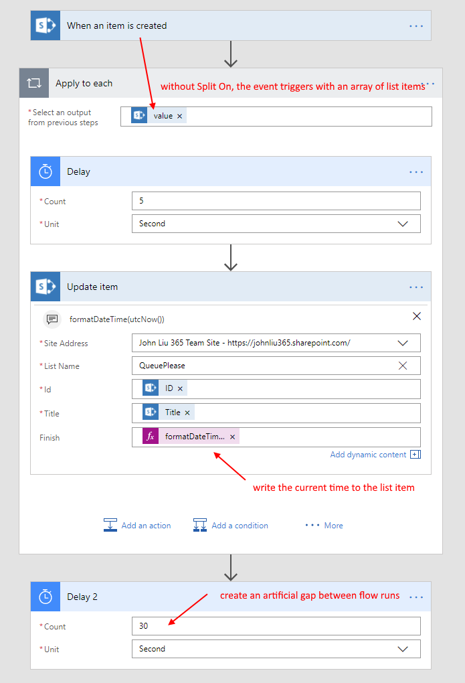465x683 pixels.
Task: Clear the QueuePlease list name
Action: 403,366
